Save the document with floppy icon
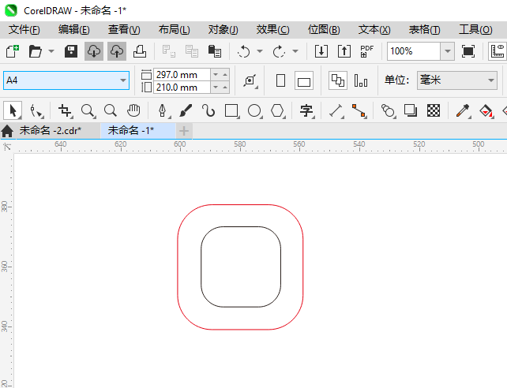Viewport: 507px width, 388px height. [x=71, y=51]
